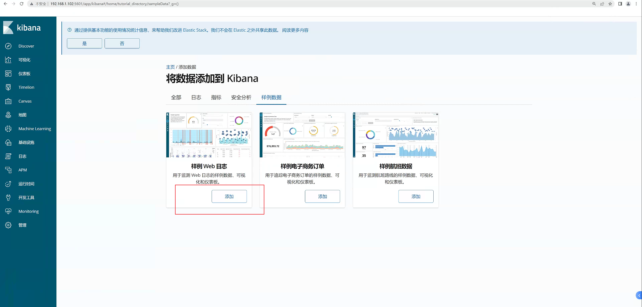
Task: Open the 地图 map pin icon
Action: [8, 115]
